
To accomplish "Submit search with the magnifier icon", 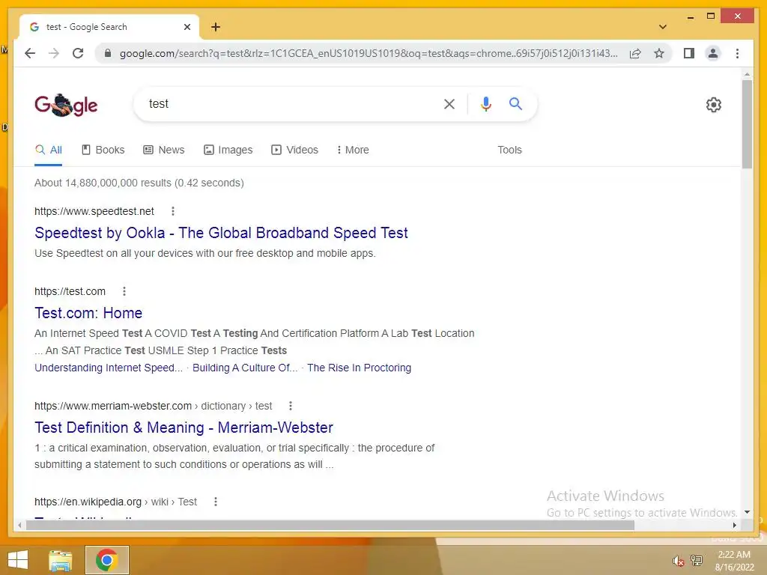I will [x=515, y=103].
